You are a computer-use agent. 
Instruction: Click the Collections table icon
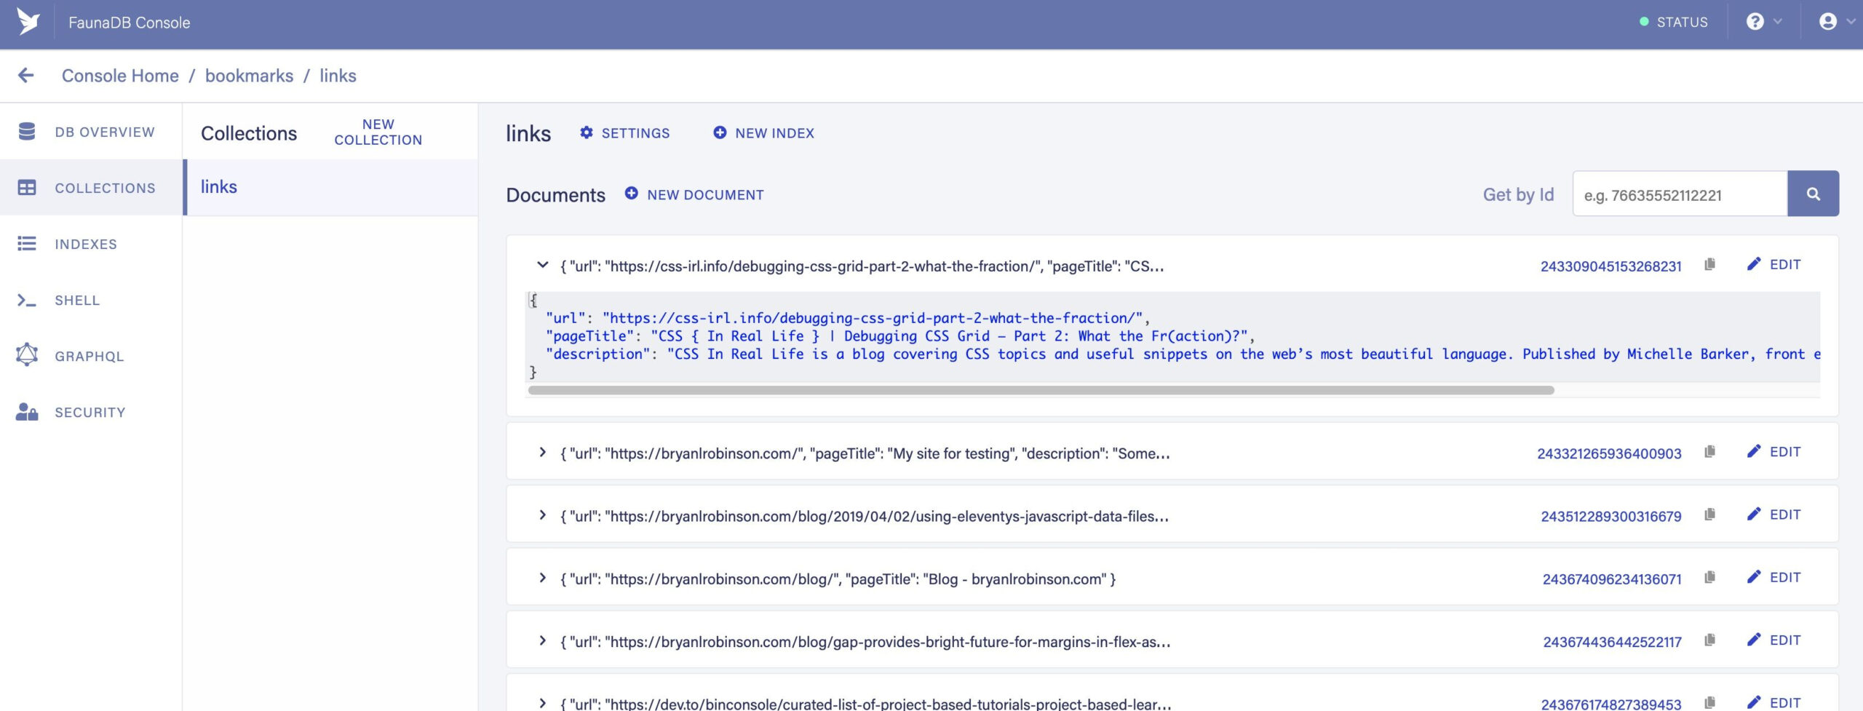27,188
